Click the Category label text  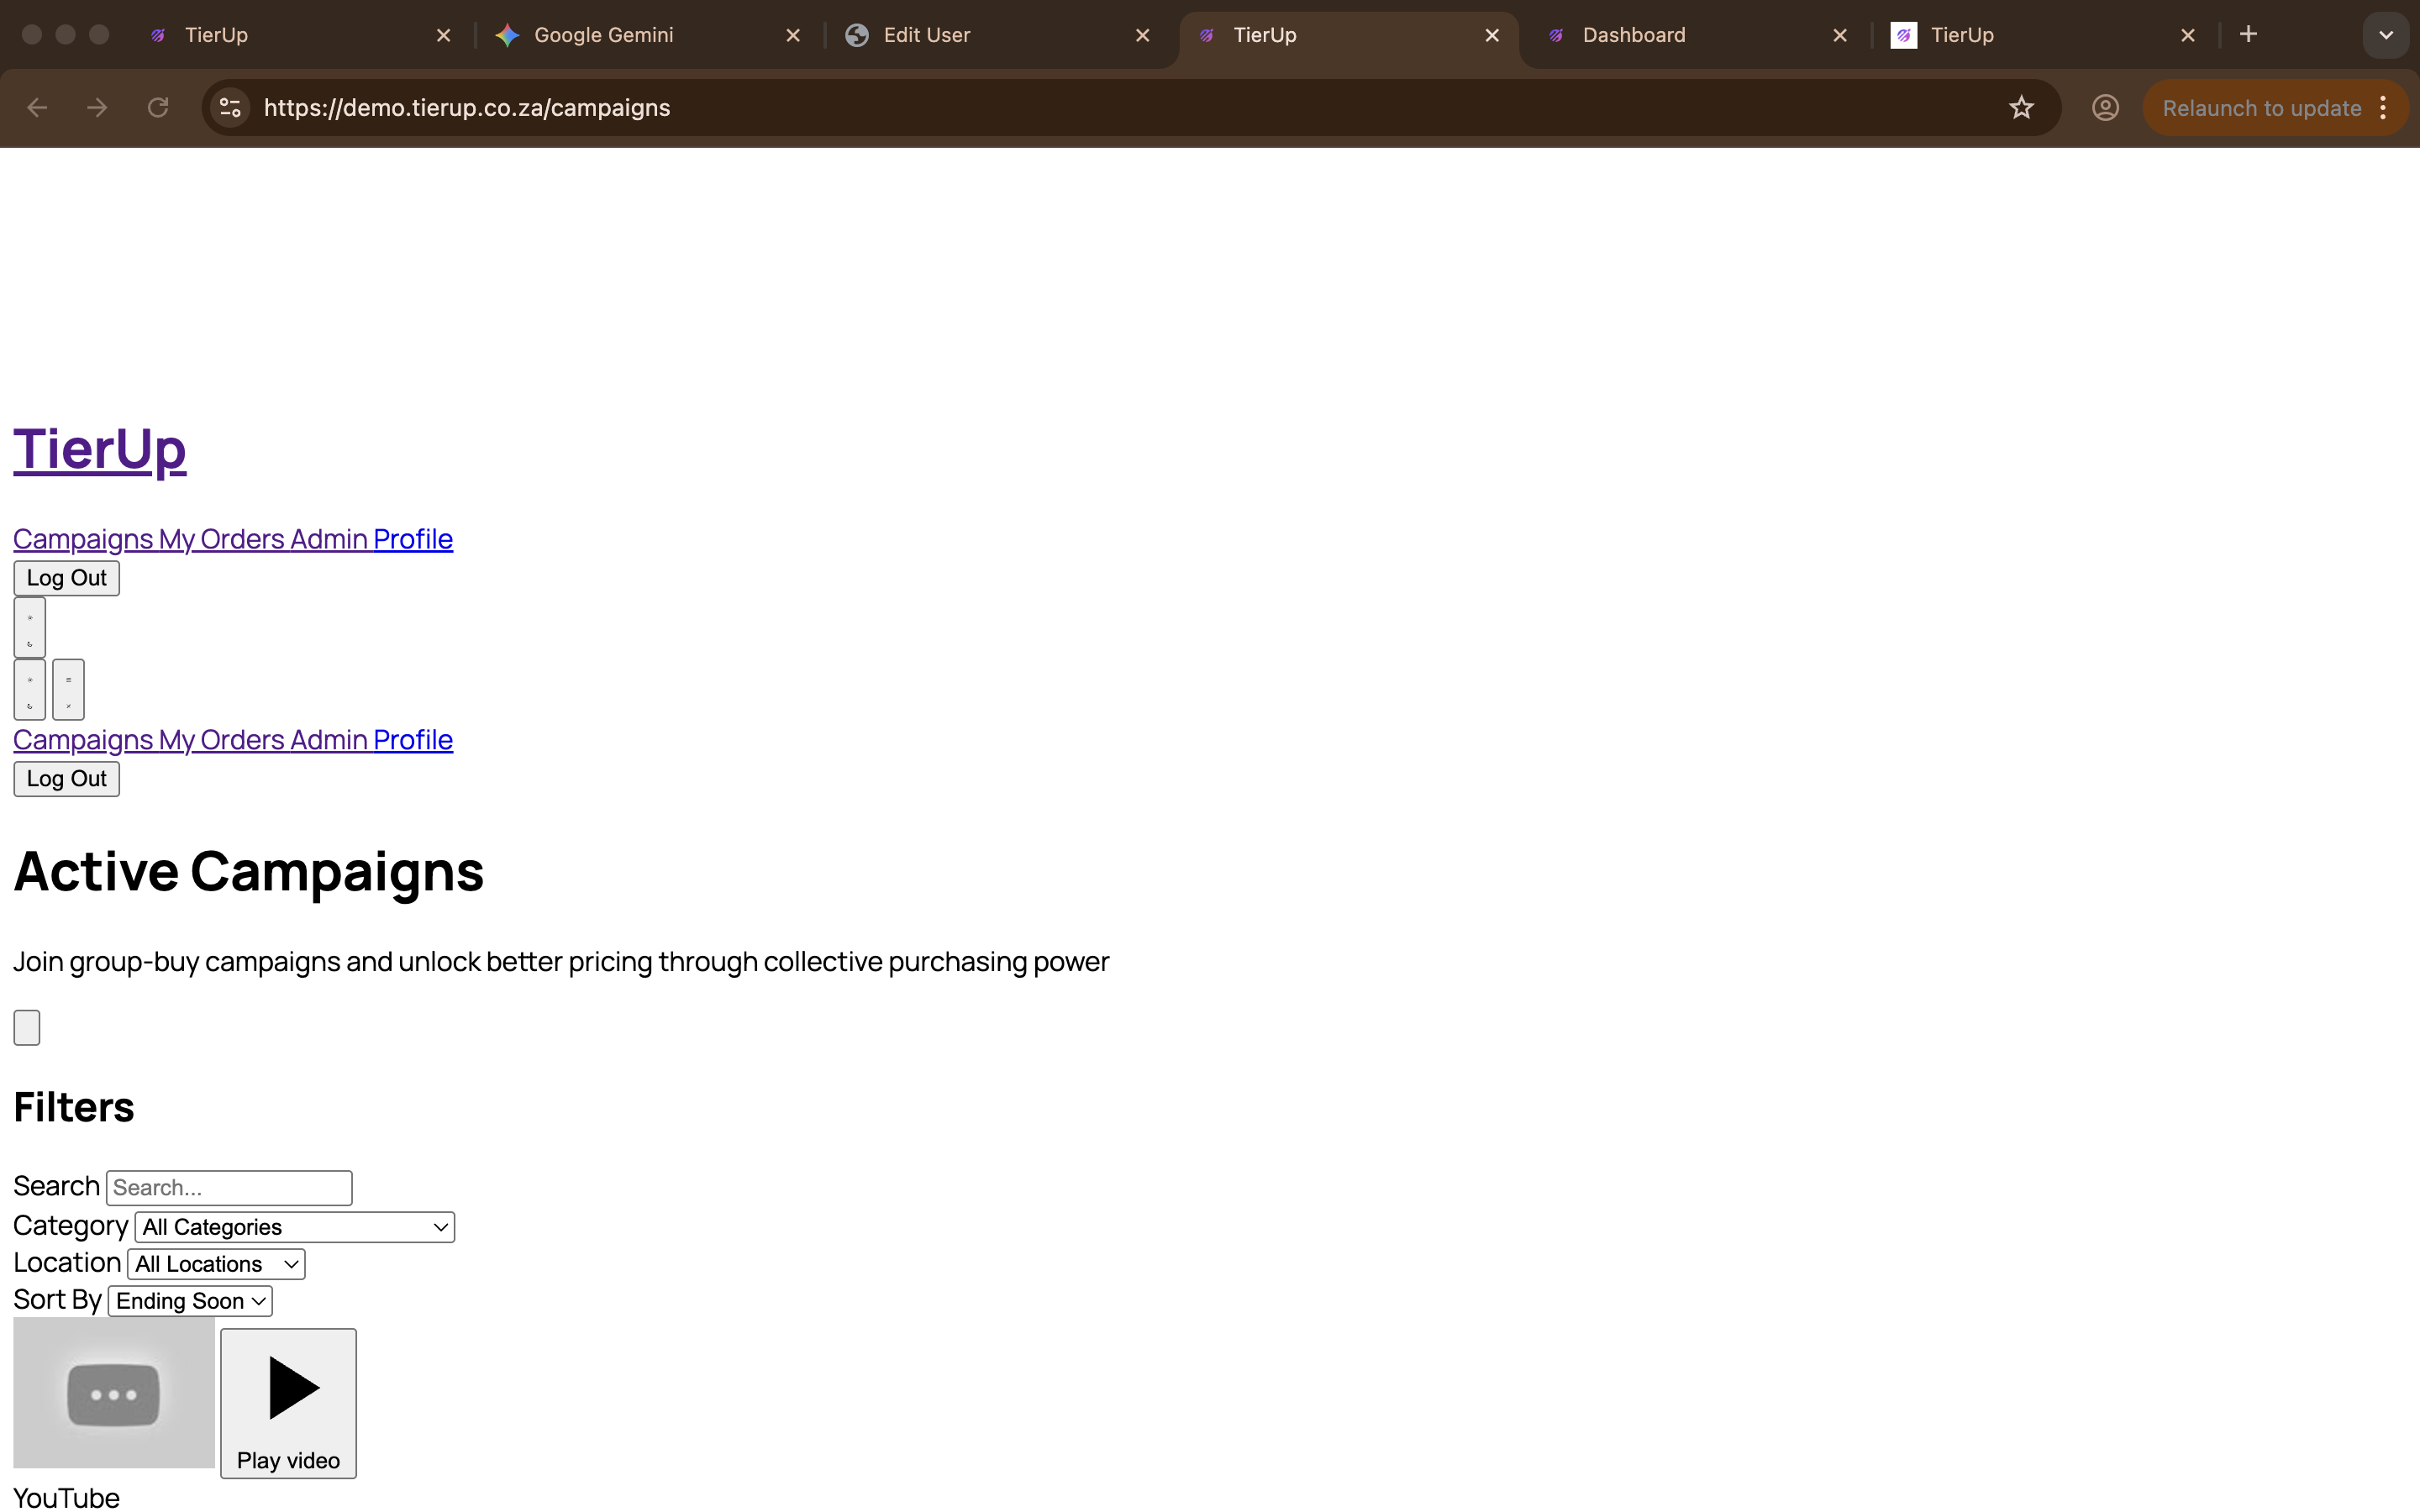(70, 1226)
